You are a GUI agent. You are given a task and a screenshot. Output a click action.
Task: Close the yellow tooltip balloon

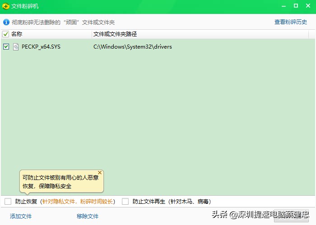(x=100, y=172)
